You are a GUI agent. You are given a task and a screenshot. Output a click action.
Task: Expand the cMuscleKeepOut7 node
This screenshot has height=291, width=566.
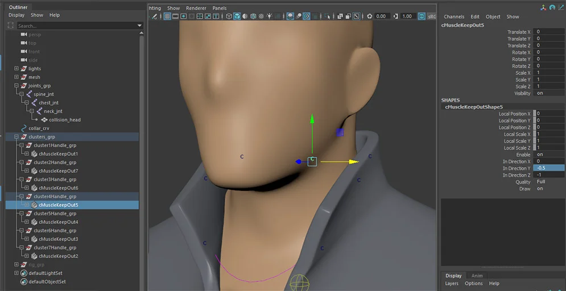[26, 171]
